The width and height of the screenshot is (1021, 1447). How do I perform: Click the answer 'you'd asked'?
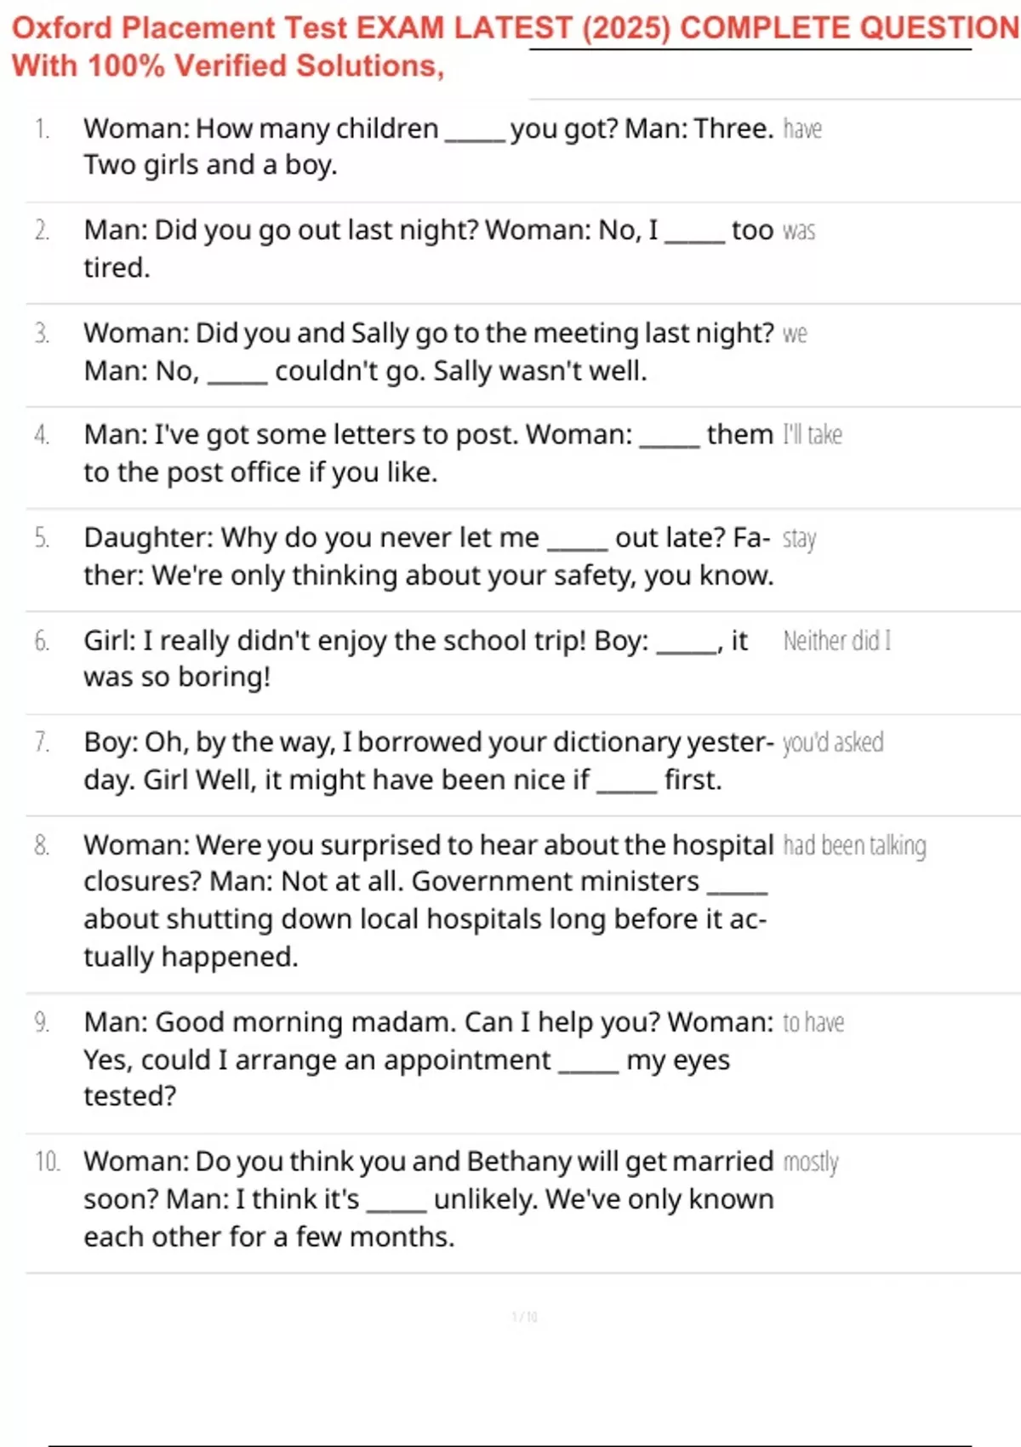[x=833, y=742]
